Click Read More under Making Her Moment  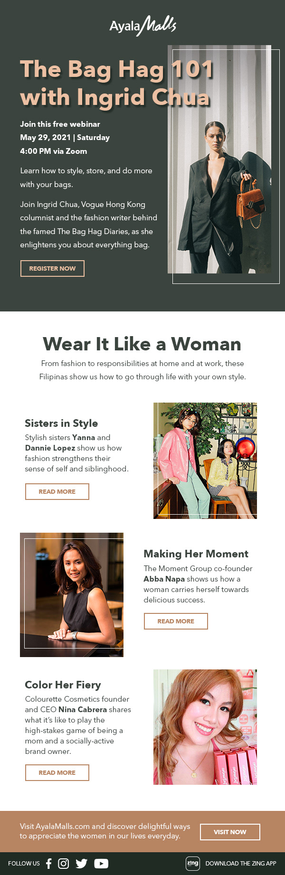[176, 621]
